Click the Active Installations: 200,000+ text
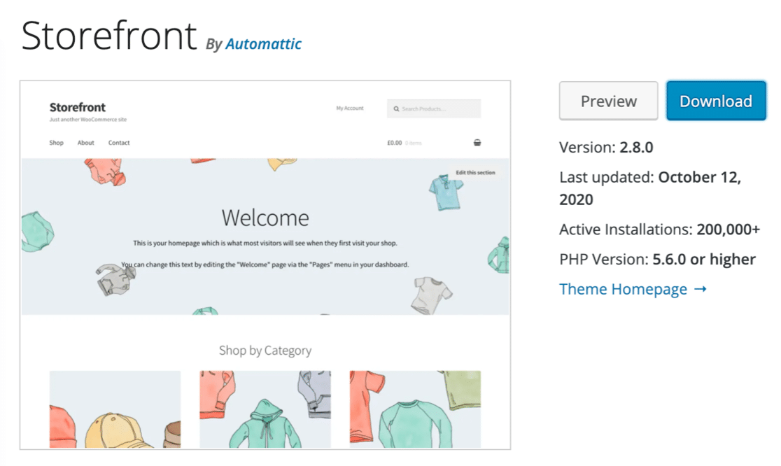The image size is (781, 466). coord(659,229)
